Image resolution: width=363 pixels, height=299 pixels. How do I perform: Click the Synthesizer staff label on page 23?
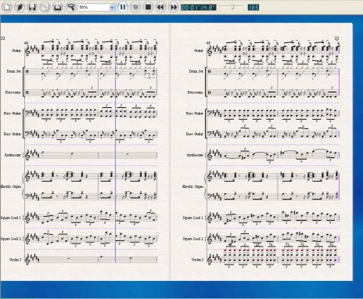click(195, 155)
